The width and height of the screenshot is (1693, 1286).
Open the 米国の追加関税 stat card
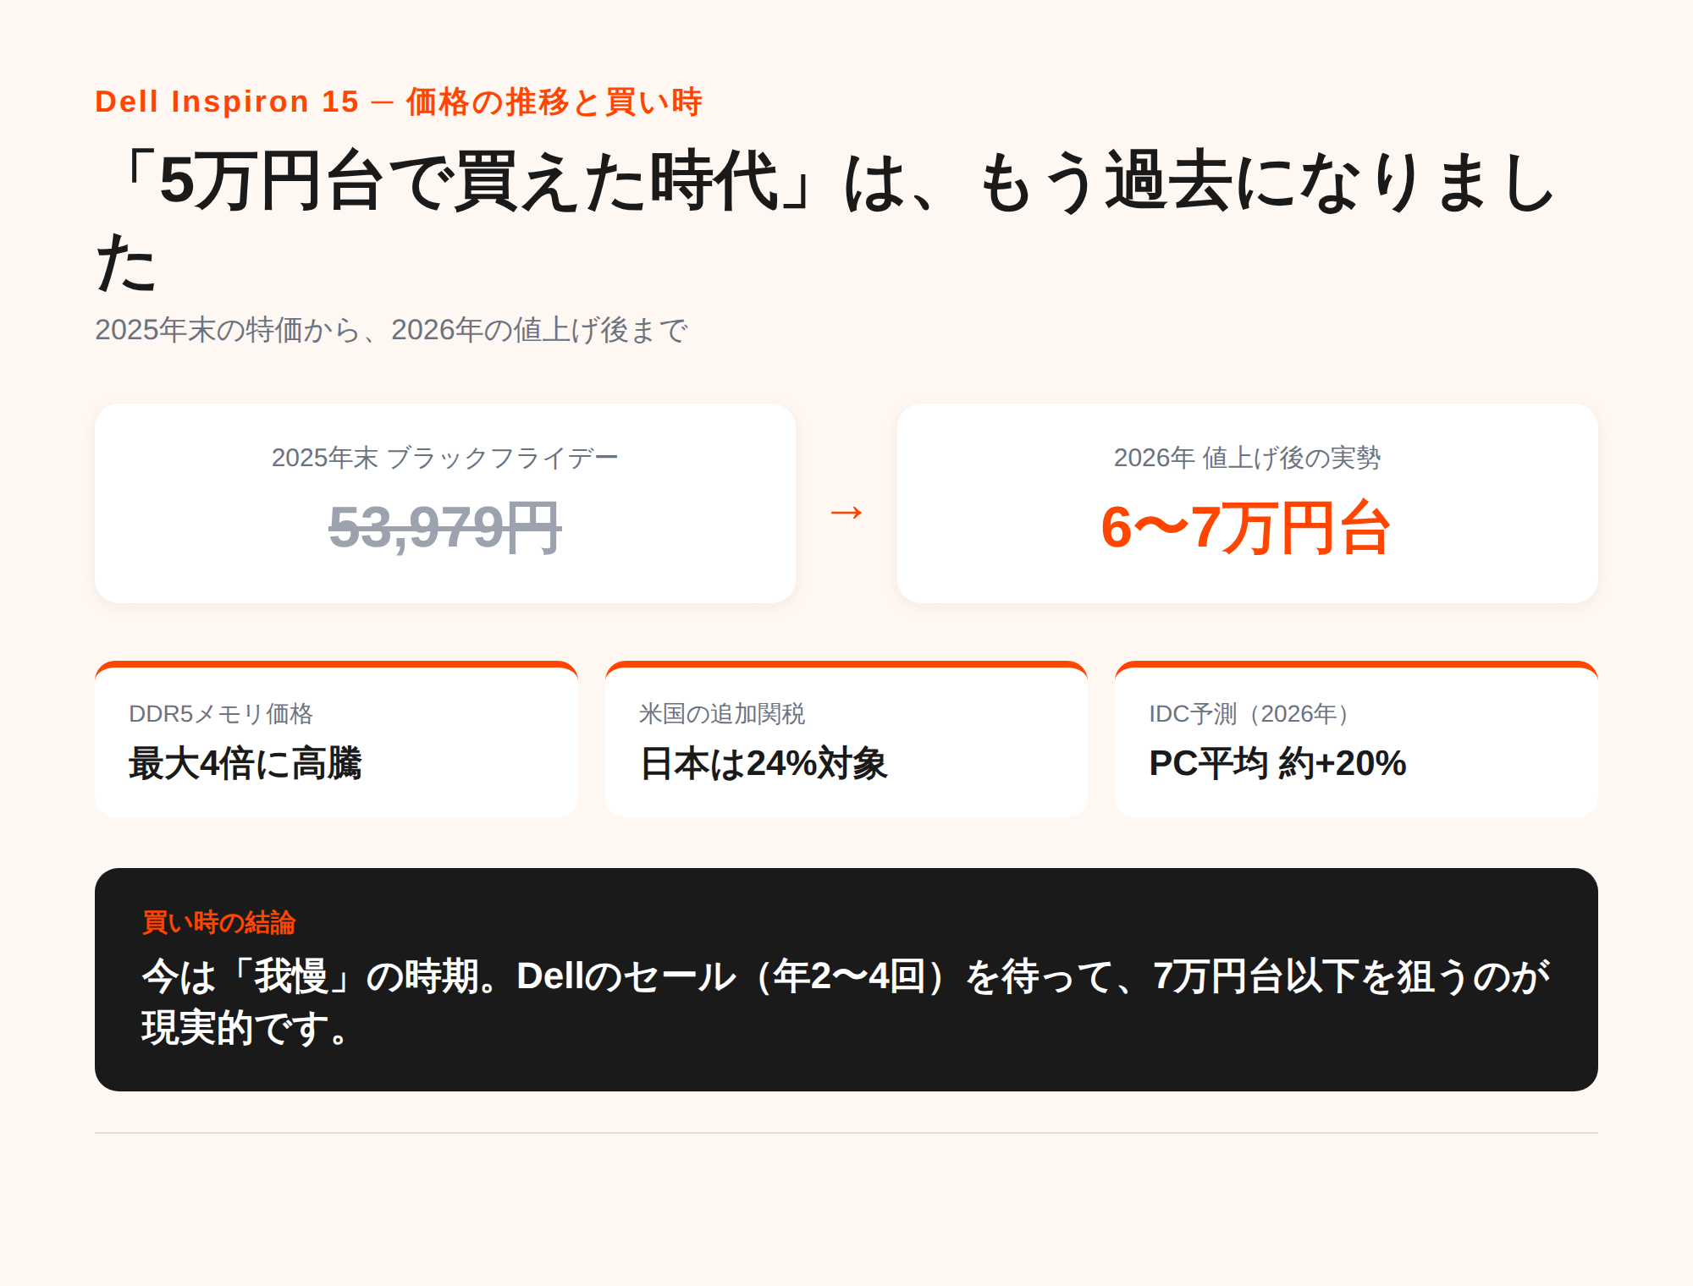[846, 739]
